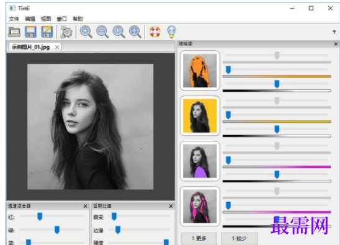Close the 示例图片_01.jpg tab

[x=57, y=47]
